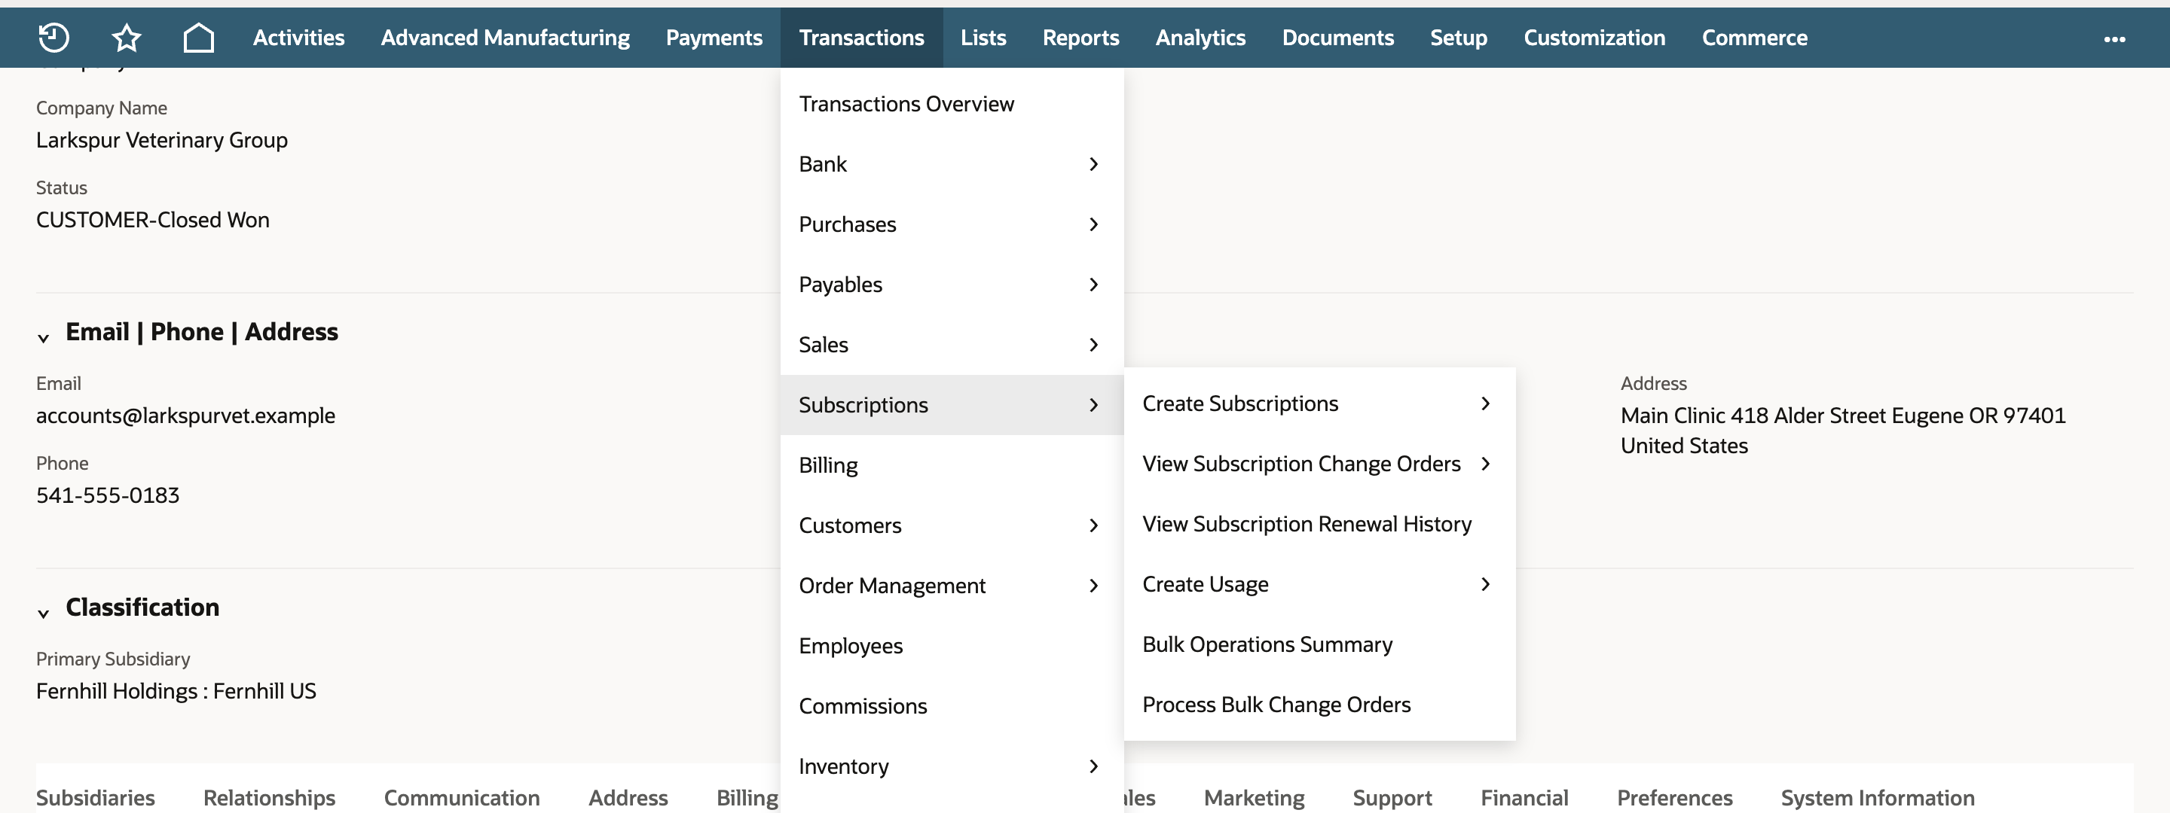Open the Reports menu
Image resolution: width=2170 pixels, height=813 pixels.
[1080, 38]
